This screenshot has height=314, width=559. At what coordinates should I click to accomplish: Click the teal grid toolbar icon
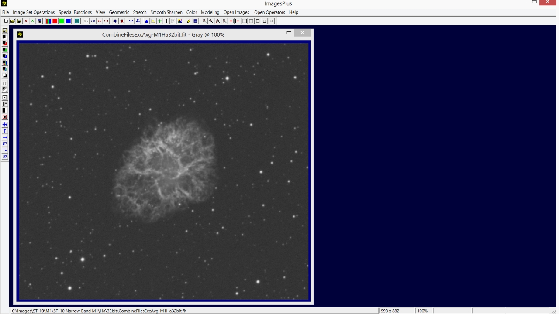tap(77, 21)
